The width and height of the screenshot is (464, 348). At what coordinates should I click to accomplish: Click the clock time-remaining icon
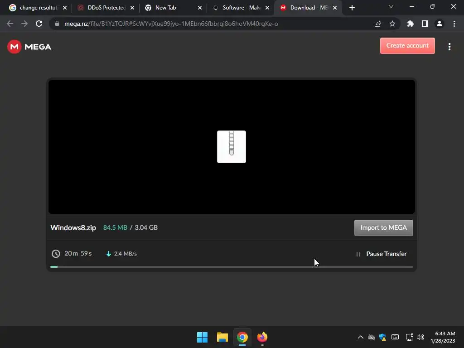(56, 254)
